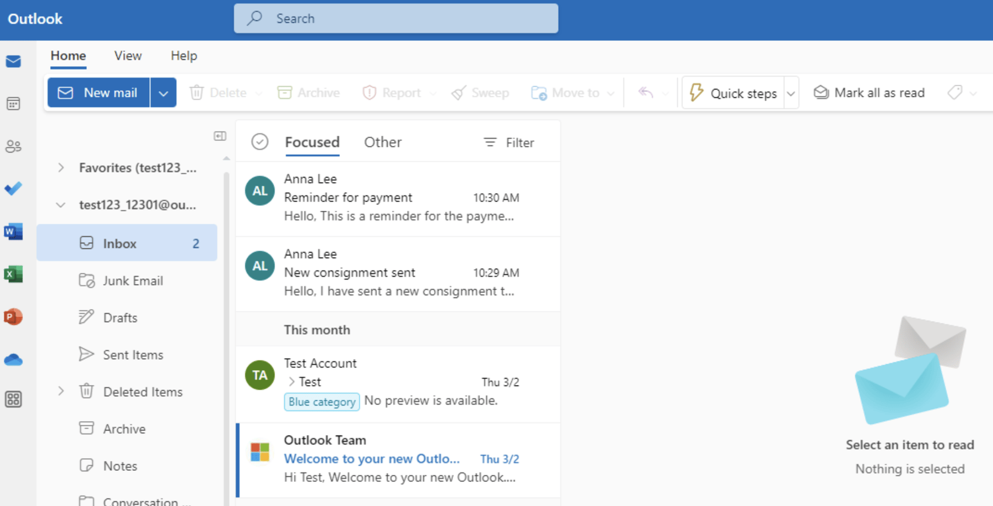Open OneDrive cloud icon

pyautogui.click(x=14, y=360)
